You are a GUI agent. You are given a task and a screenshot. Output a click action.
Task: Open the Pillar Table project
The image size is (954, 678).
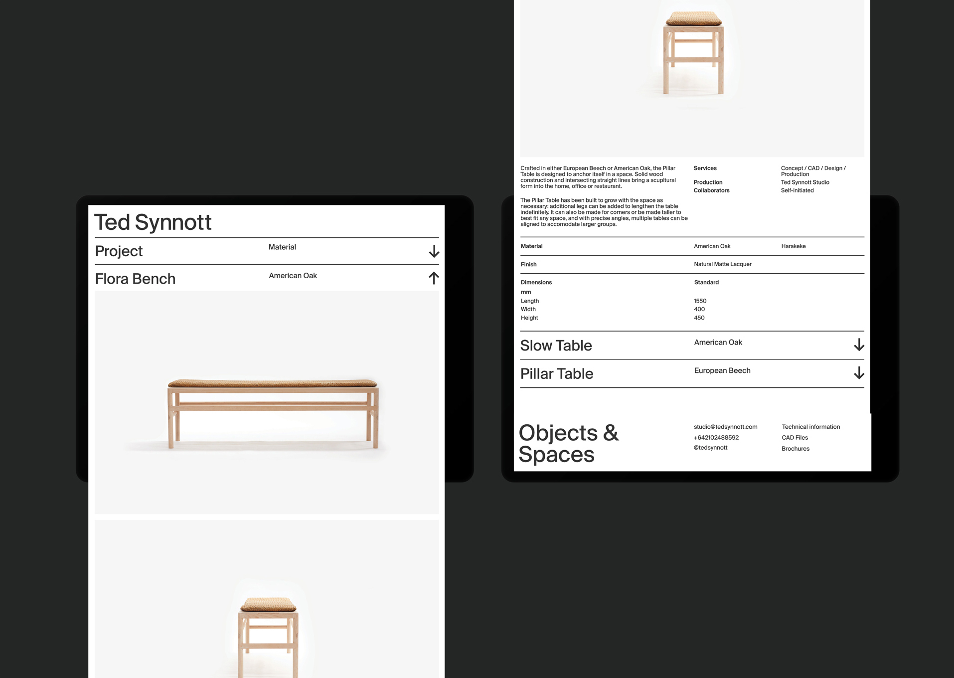click(x=556, y=374)
